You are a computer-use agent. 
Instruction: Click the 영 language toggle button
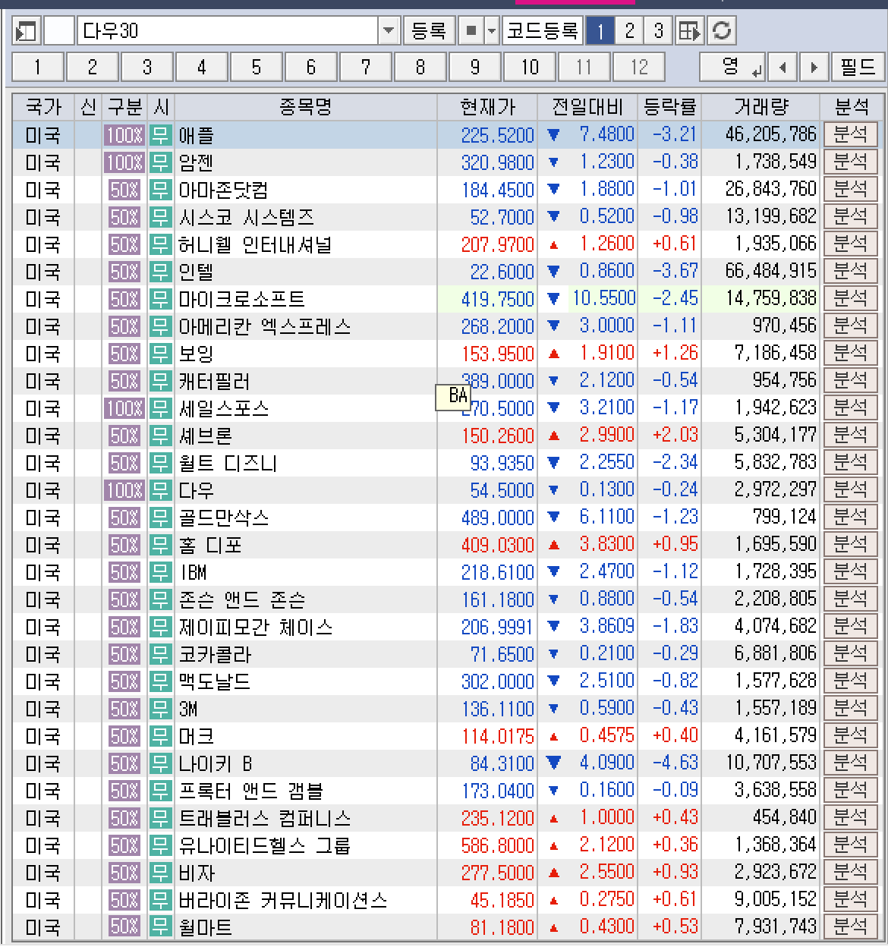pyautogui.click(x=732, y=68)
